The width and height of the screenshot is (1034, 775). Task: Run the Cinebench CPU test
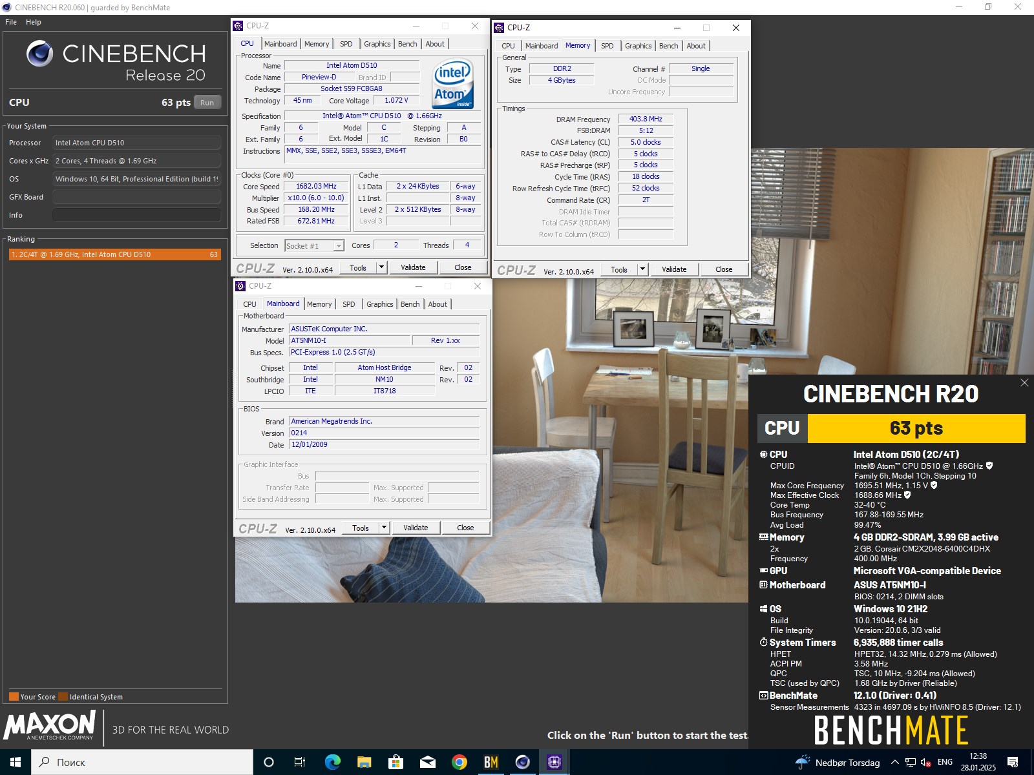coord(207,103)
